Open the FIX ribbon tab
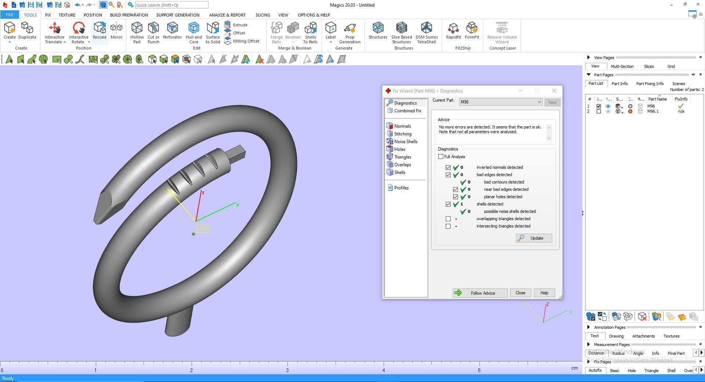The image size is (705, 382). 48,15
